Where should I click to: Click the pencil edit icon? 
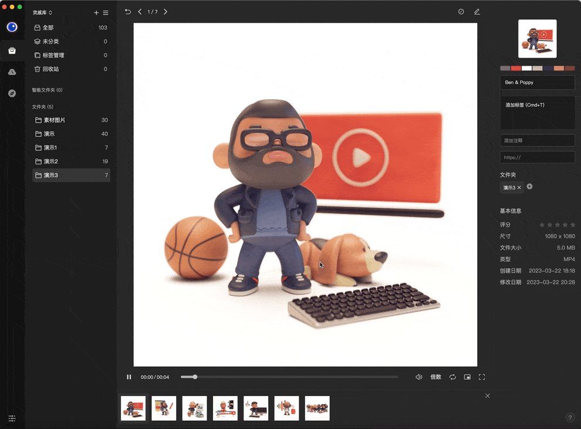[x=477, y=12]
